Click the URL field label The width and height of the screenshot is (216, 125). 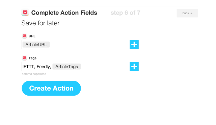(32, 36)
